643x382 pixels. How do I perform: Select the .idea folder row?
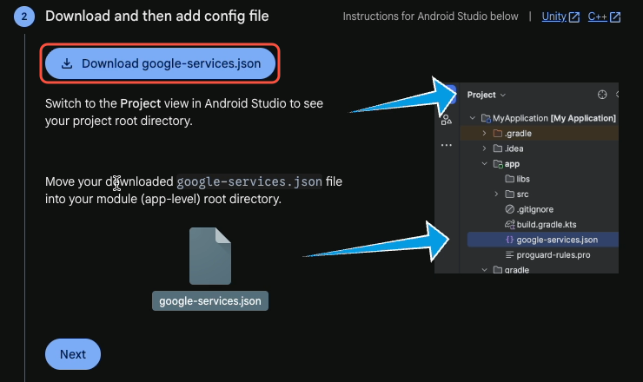click(x=540, y=148)
